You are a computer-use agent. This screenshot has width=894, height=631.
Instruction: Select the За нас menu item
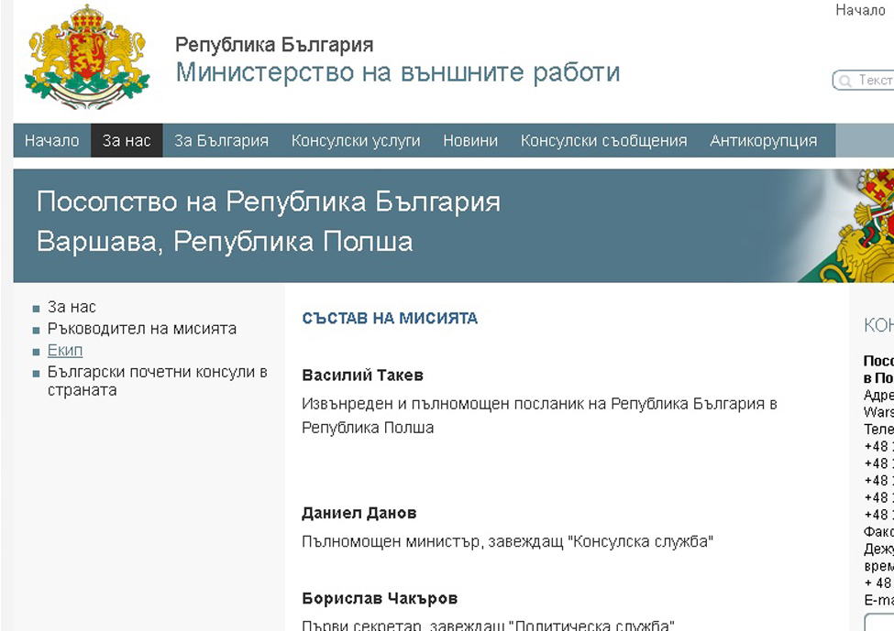[x=127, y=141]
